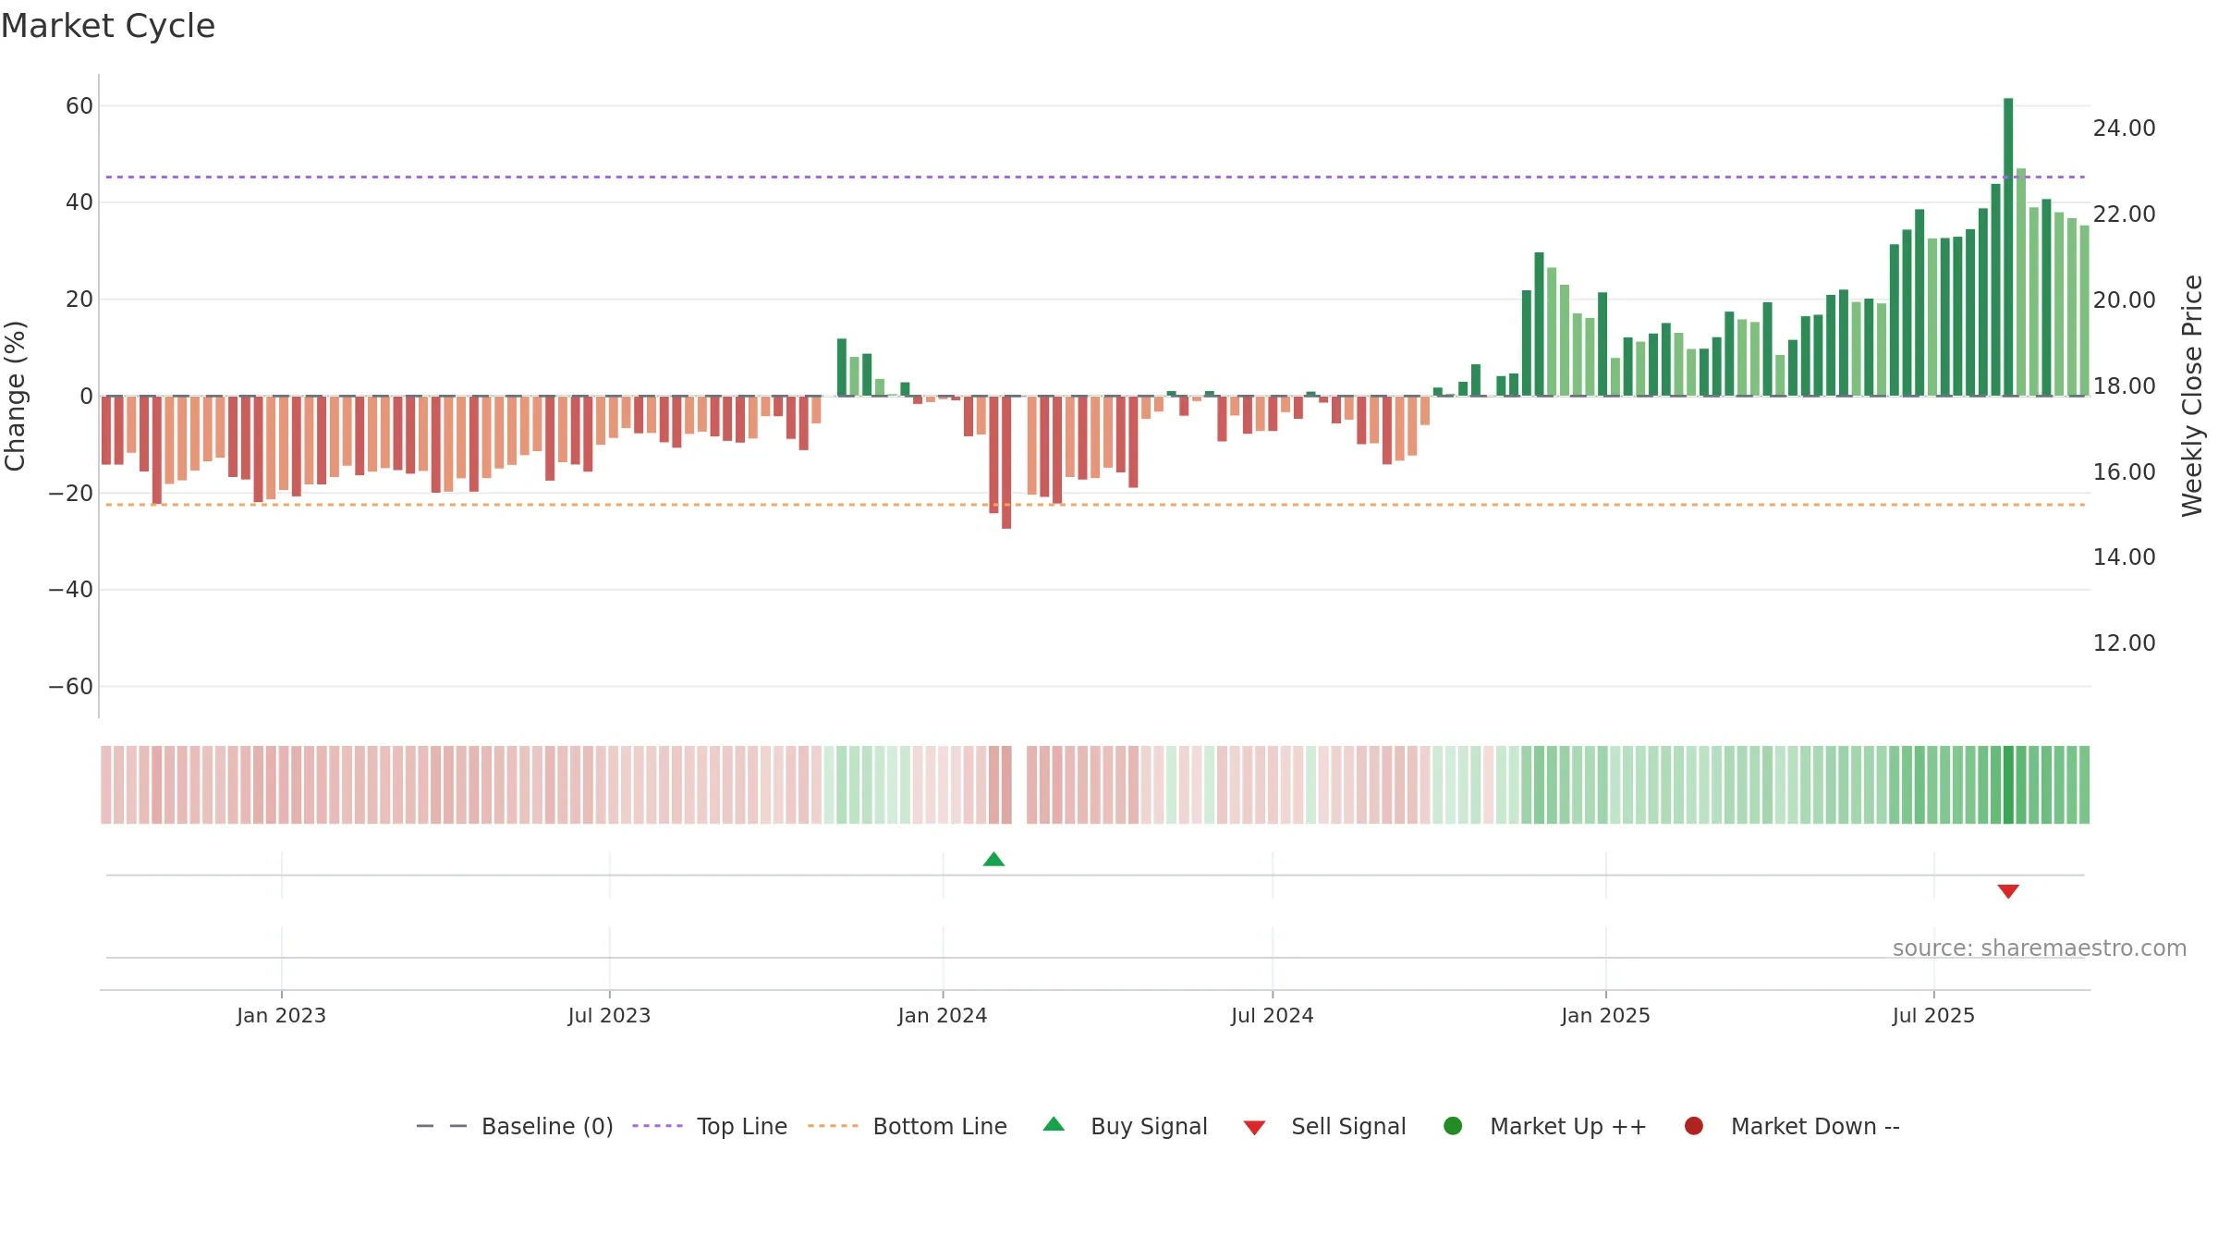Click the 60 left axis tick label
The height and width of the screenshot is (1248, 2218).
tap(79, 106)
